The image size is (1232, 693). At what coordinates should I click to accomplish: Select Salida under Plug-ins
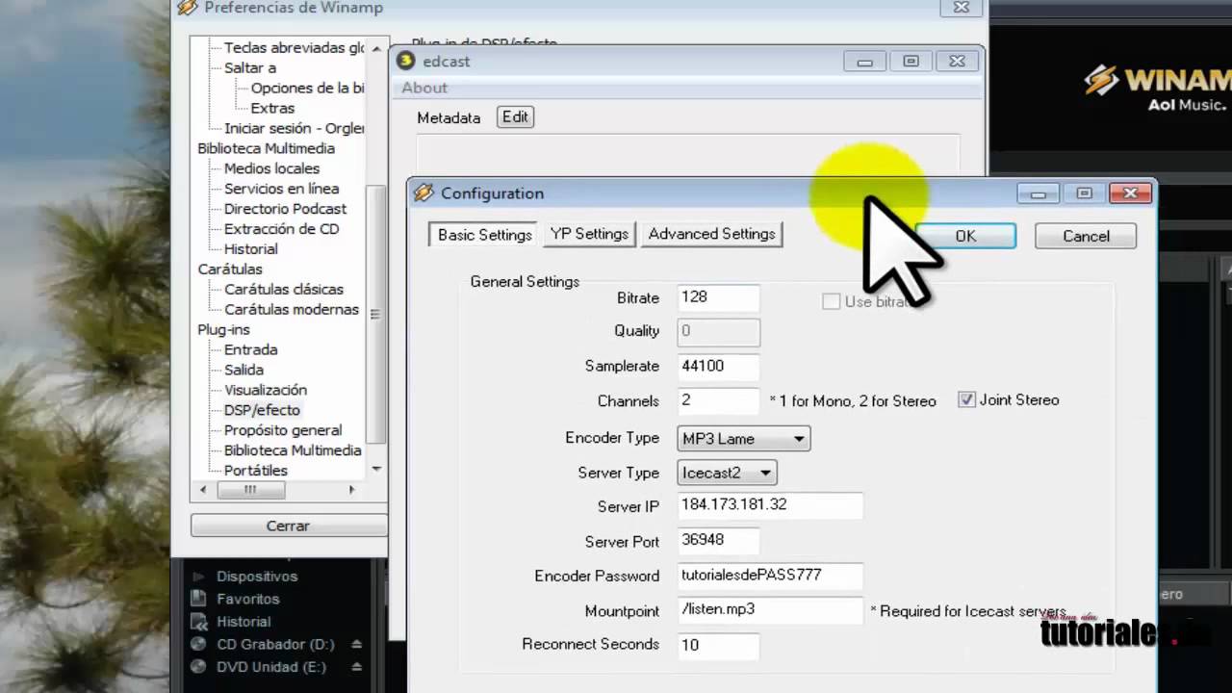pos(244,370)
